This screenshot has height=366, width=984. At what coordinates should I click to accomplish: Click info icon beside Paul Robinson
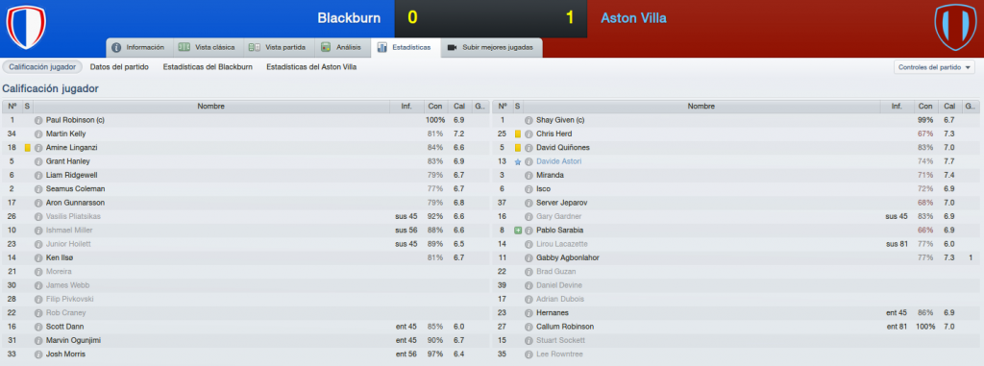(x=37, y=120)
